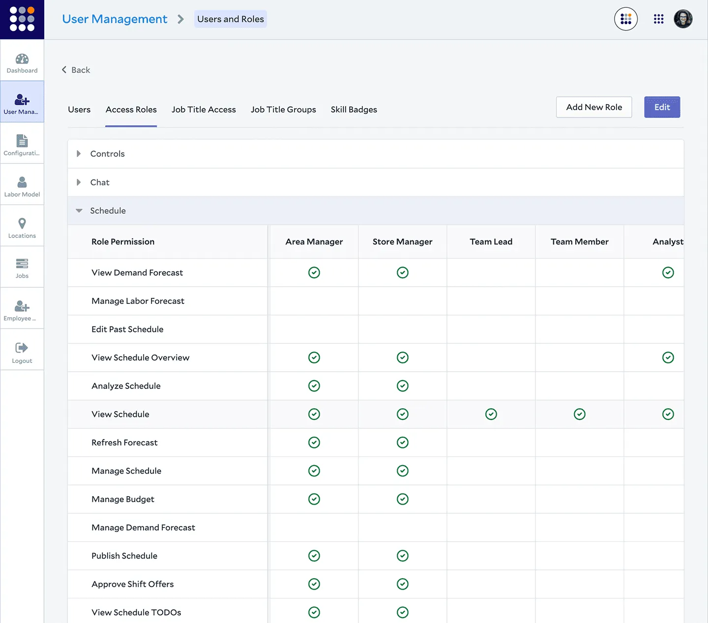The width and height of the screenshot is (708, 623).
Task: Switch to the Skill Badges tab
Action: click(354, 110)
